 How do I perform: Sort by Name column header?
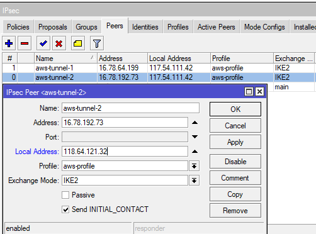point(65,58)
